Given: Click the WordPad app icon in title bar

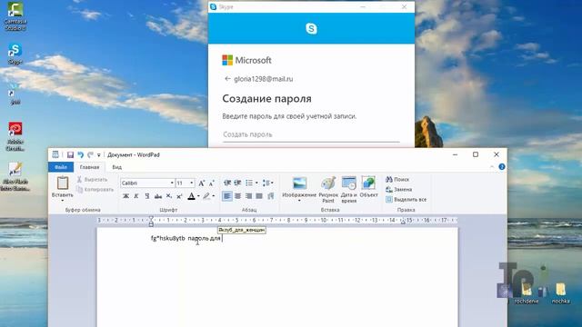Looking at the screenshot, I should point(55,154).
